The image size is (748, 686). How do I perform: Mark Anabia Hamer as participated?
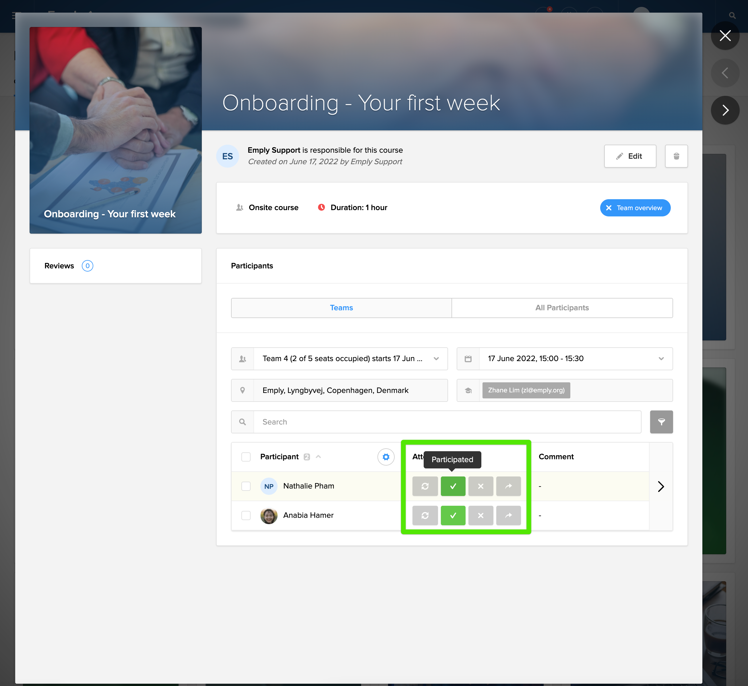pyautogui.click(x=453, y=515)
